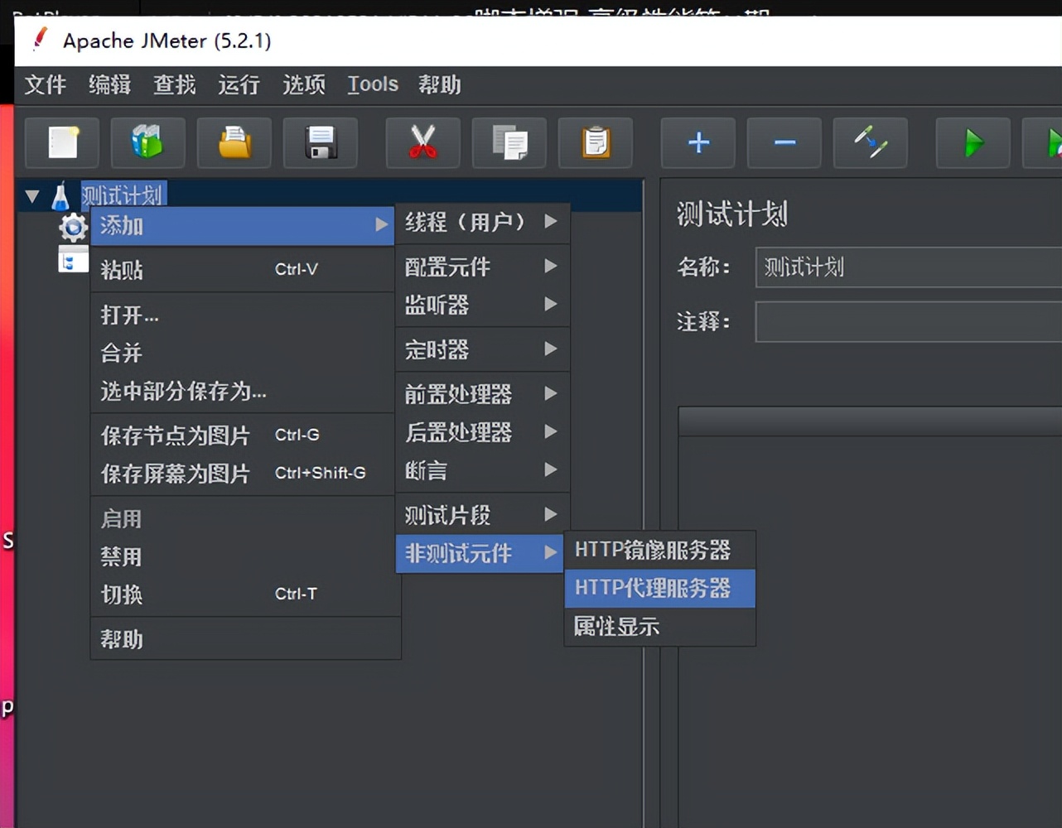This screenshot has width=1062, height=828.
Task: Expand the 配置元件 submenu
Action: 482,267
